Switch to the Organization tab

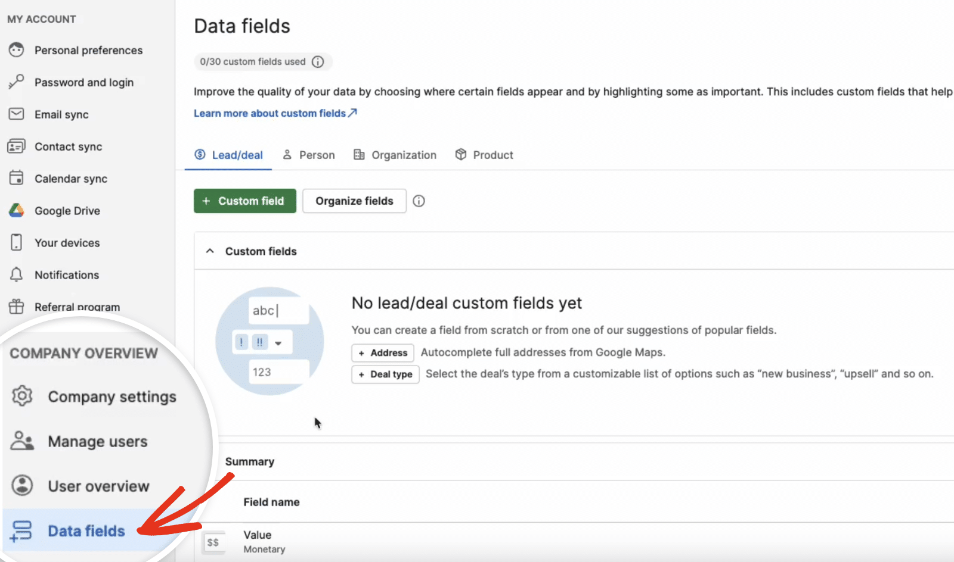coord(395,155)
